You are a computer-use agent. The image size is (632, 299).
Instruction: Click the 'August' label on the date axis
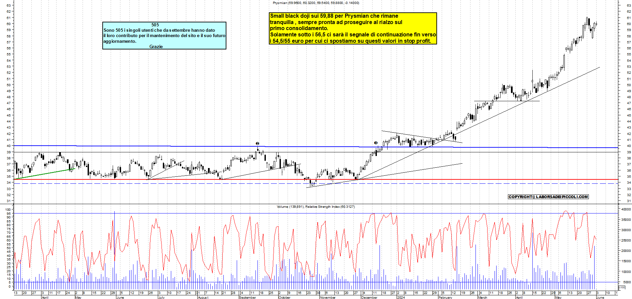pyautogui.click(x=203, y=297)
